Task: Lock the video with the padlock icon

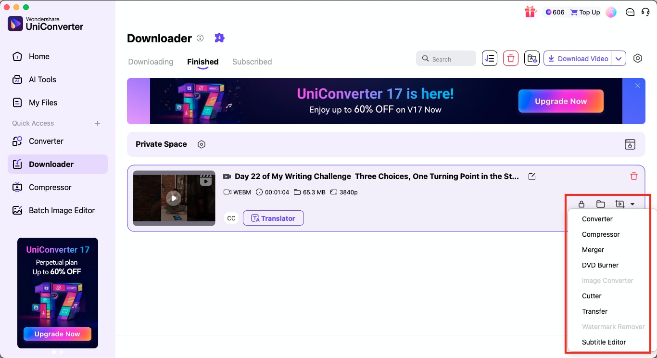Action: coord(581,204)
